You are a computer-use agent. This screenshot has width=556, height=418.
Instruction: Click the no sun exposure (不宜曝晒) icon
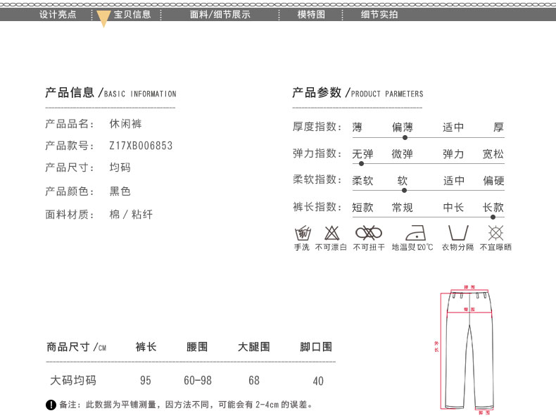[495, 233]
